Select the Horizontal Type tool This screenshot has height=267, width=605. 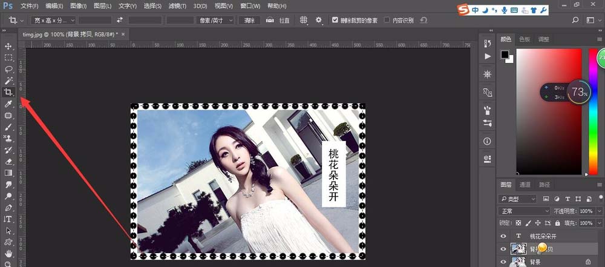click(8, 219)
